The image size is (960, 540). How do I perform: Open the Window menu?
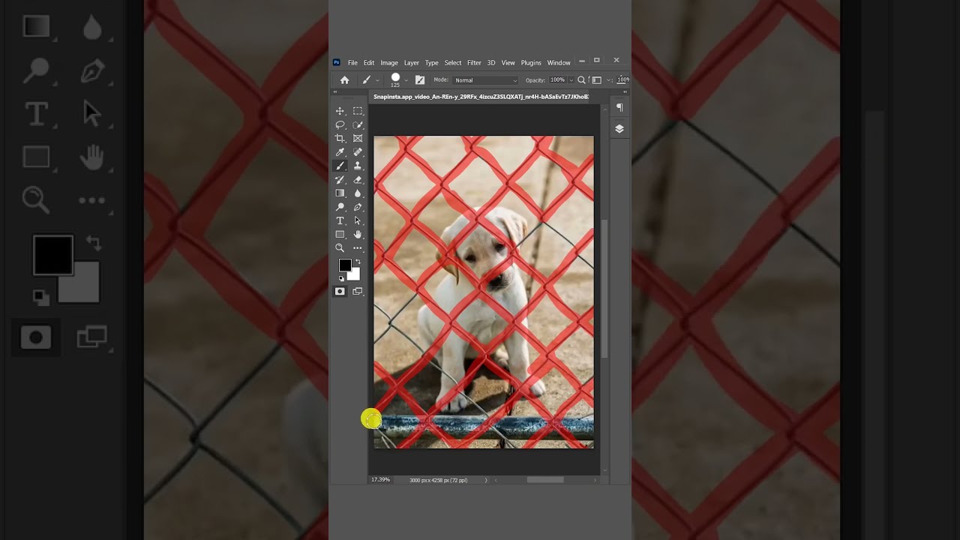[x=559, y=63]
